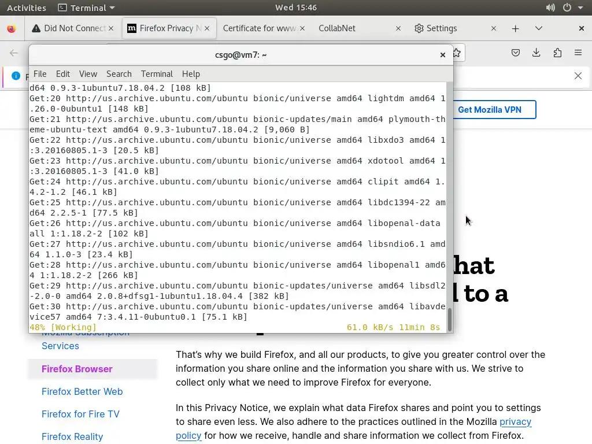This screenshot has width=592, height=444.
Task: Click the volume speaker icon in top bar
Action: coord(550,8)
